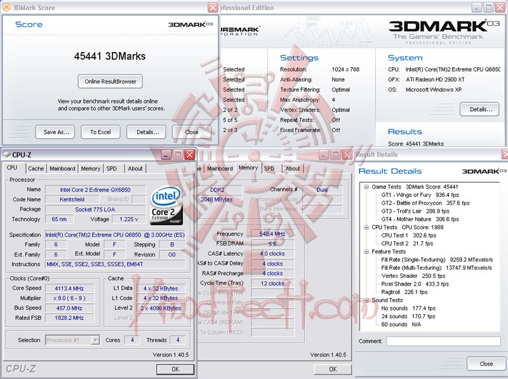Select the Ragtroll result row
This screenshot has height=379, width=508.
(404, 292)
